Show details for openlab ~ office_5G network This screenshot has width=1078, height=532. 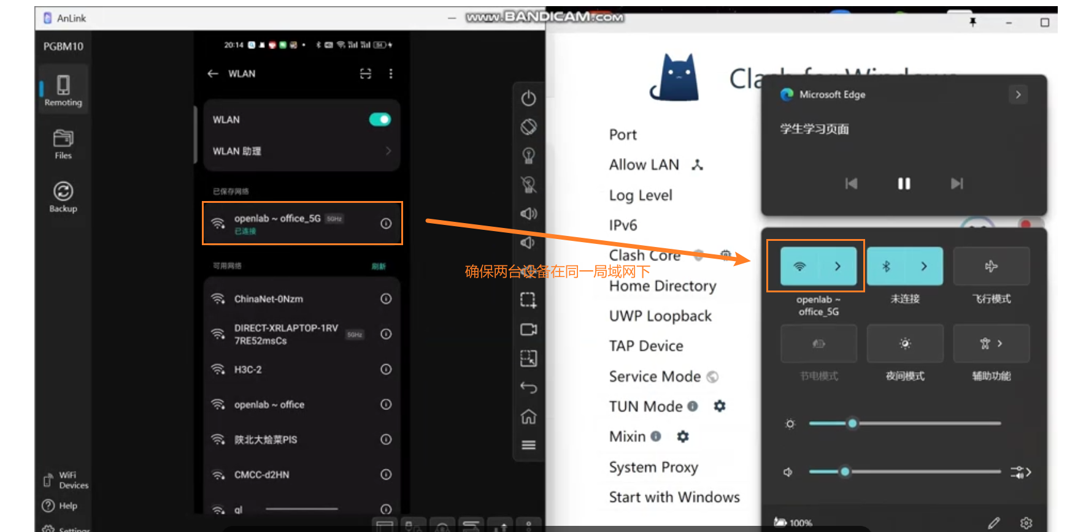click(x=386, y=224)
